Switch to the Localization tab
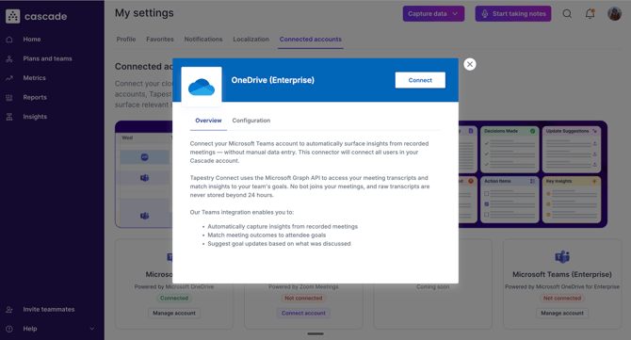The height and width of the screenshot is (340, 631). point(251,40)
